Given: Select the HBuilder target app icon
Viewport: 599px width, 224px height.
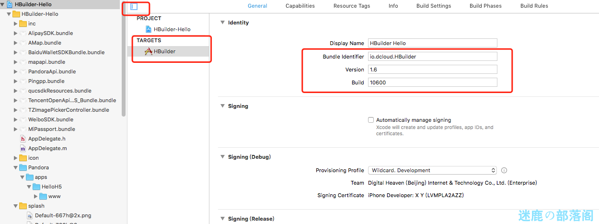Looking at the screenshot, I should point(149,51).
